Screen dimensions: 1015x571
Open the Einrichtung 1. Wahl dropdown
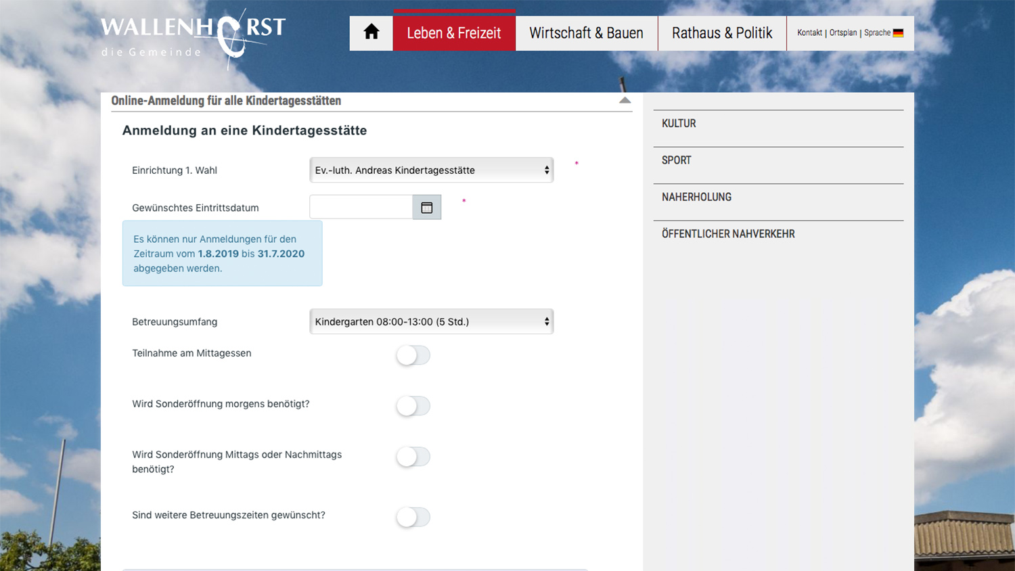(x=432, y=170)
